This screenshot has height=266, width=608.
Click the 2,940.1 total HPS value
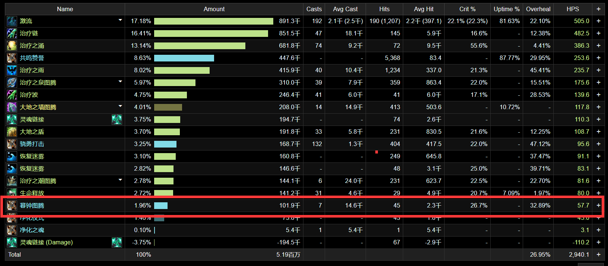pyautogui.click(x=579, y=255)
